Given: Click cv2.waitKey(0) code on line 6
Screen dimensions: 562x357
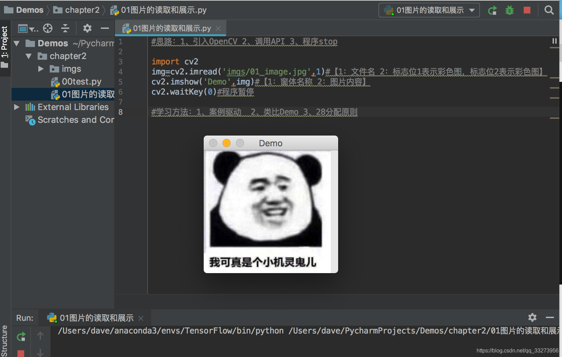Looking at the screenshot, I should 184,92.
